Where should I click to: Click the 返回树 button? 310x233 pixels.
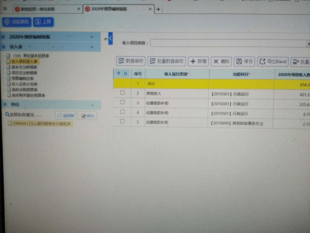click(65, 116)
